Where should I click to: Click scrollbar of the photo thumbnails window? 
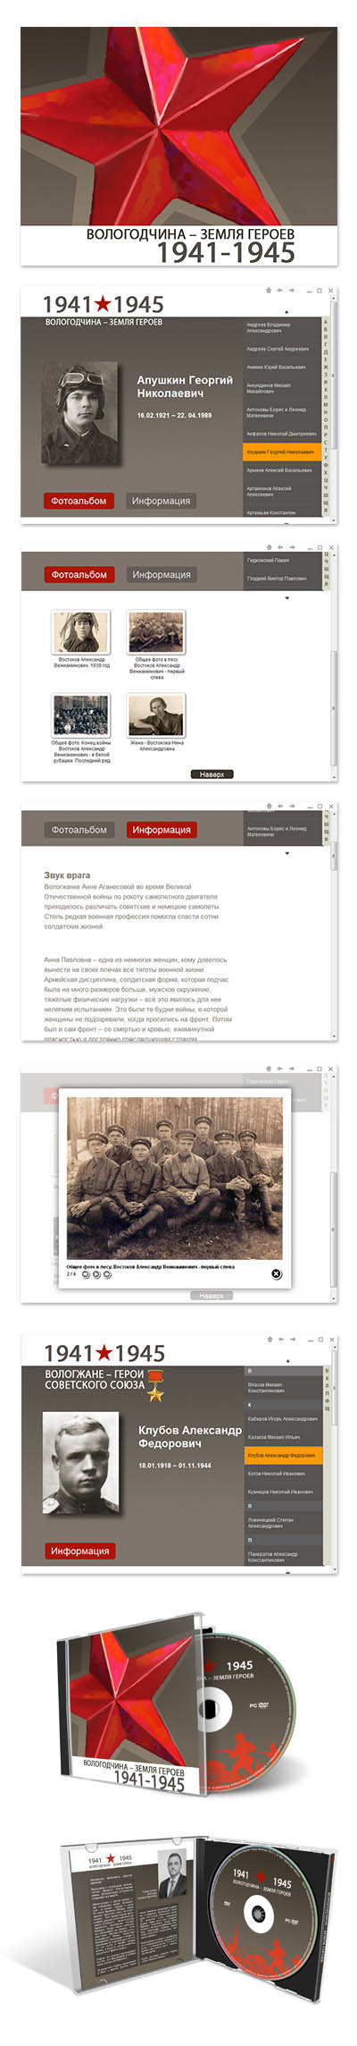coord(334,706)
